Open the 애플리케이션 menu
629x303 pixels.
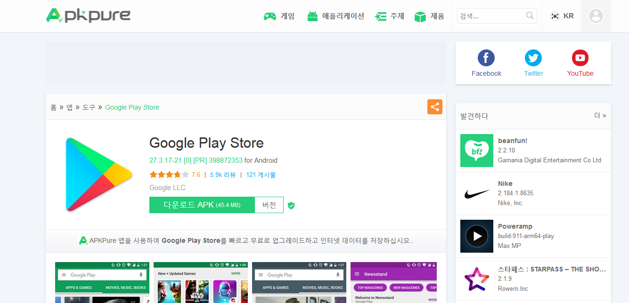335,16
